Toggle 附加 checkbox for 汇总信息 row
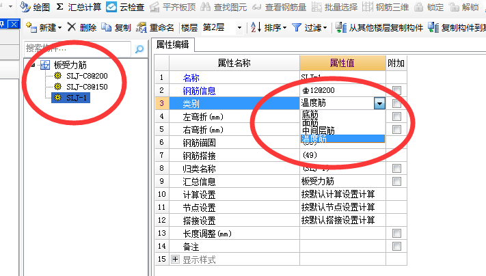This screenshot has width=486, height=276. pyautogui.click(x=396, y=182)
